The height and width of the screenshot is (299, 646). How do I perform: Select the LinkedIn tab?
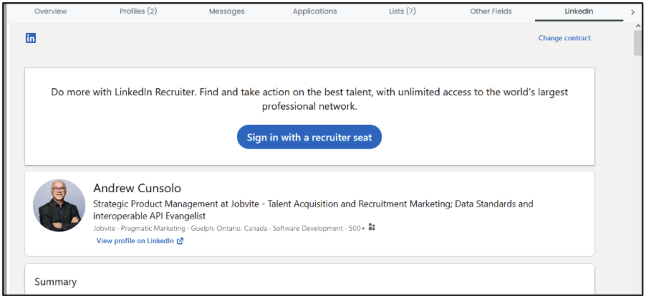pyautogui.click(x=579, y=11)
